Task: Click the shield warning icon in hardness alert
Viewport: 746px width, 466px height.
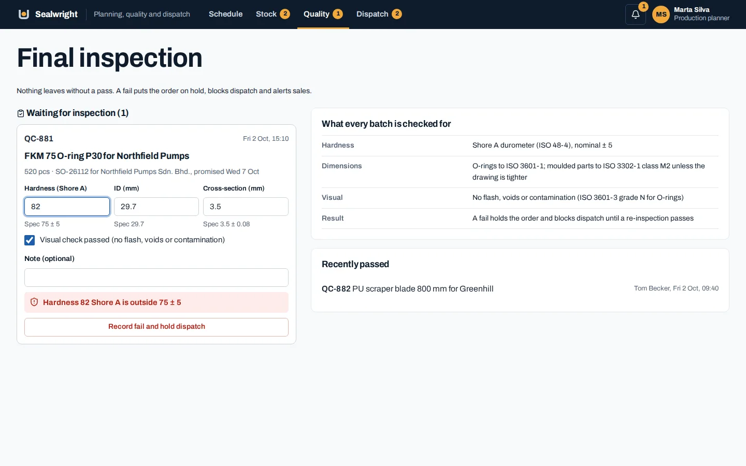Action: coord(34,302)
